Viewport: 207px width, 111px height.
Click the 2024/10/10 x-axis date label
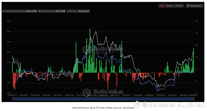point(58,95)
